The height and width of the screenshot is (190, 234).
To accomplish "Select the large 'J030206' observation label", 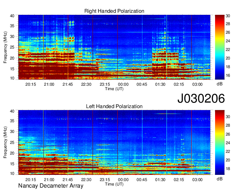I will tap(201, 98).
